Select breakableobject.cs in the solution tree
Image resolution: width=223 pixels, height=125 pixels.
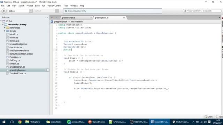click(18, 44)
